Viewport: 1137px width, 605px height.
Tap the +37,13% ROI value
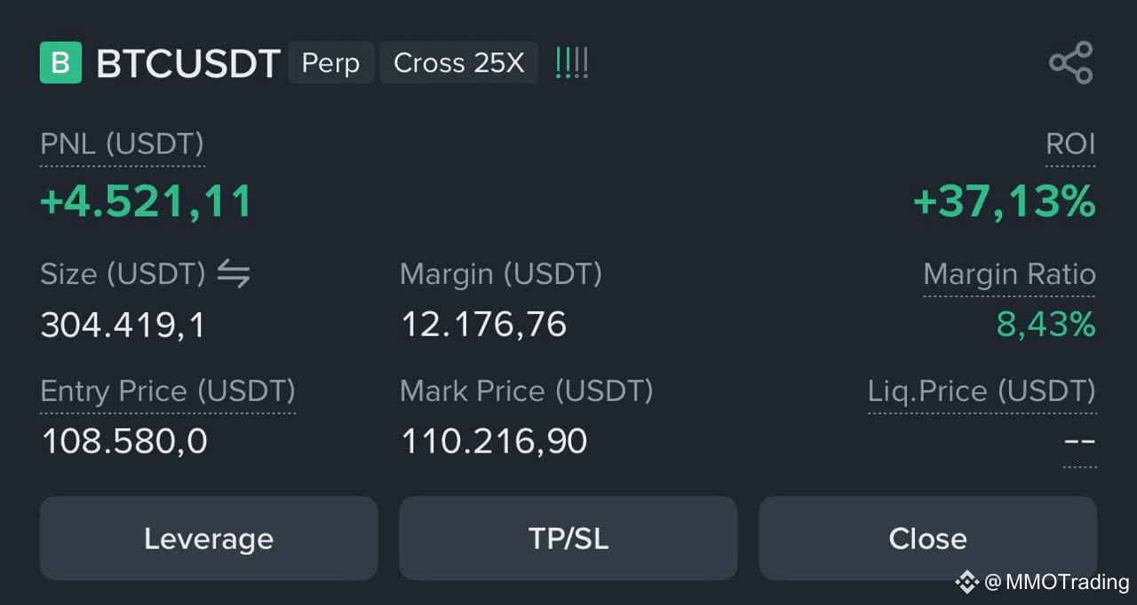pyautogui.click(x=1004, y=202)
